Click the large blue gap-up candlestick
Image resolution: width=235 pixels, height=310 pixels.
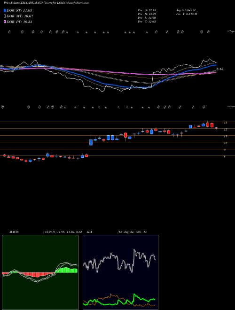91,142
